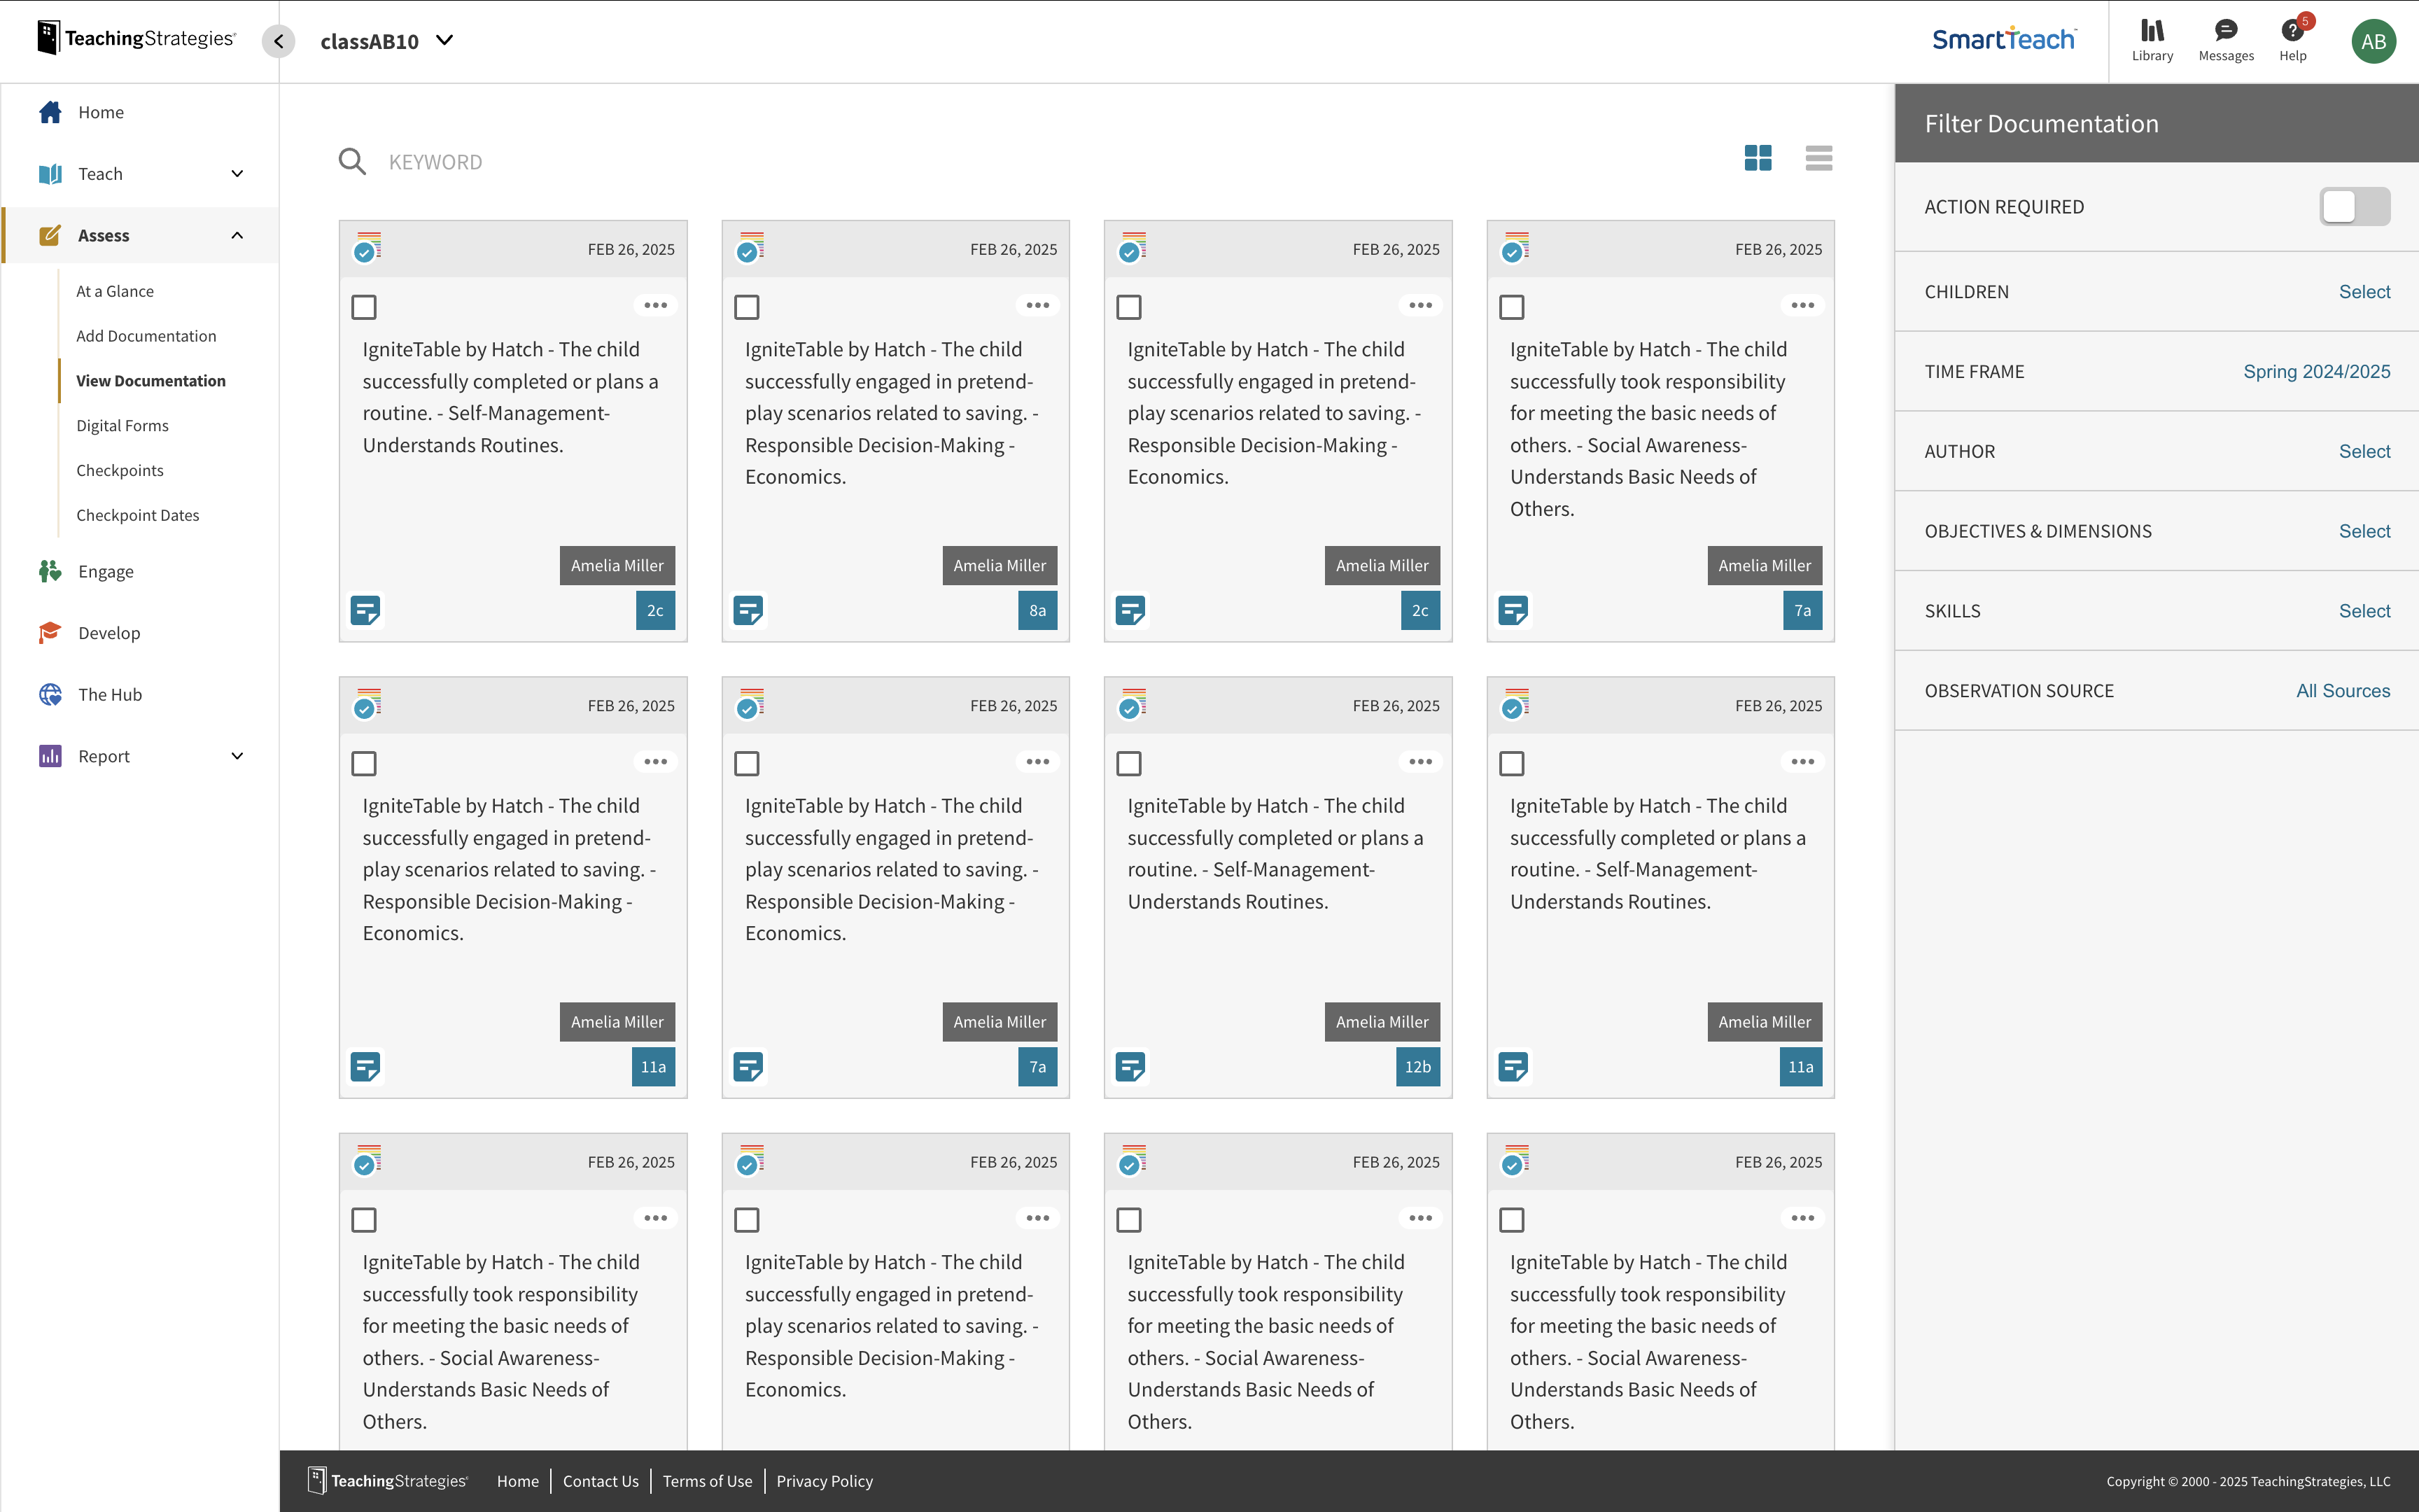Open the note icon on the 8a card
This screenshot has width=2419, height=1512.
click(748, 610)
